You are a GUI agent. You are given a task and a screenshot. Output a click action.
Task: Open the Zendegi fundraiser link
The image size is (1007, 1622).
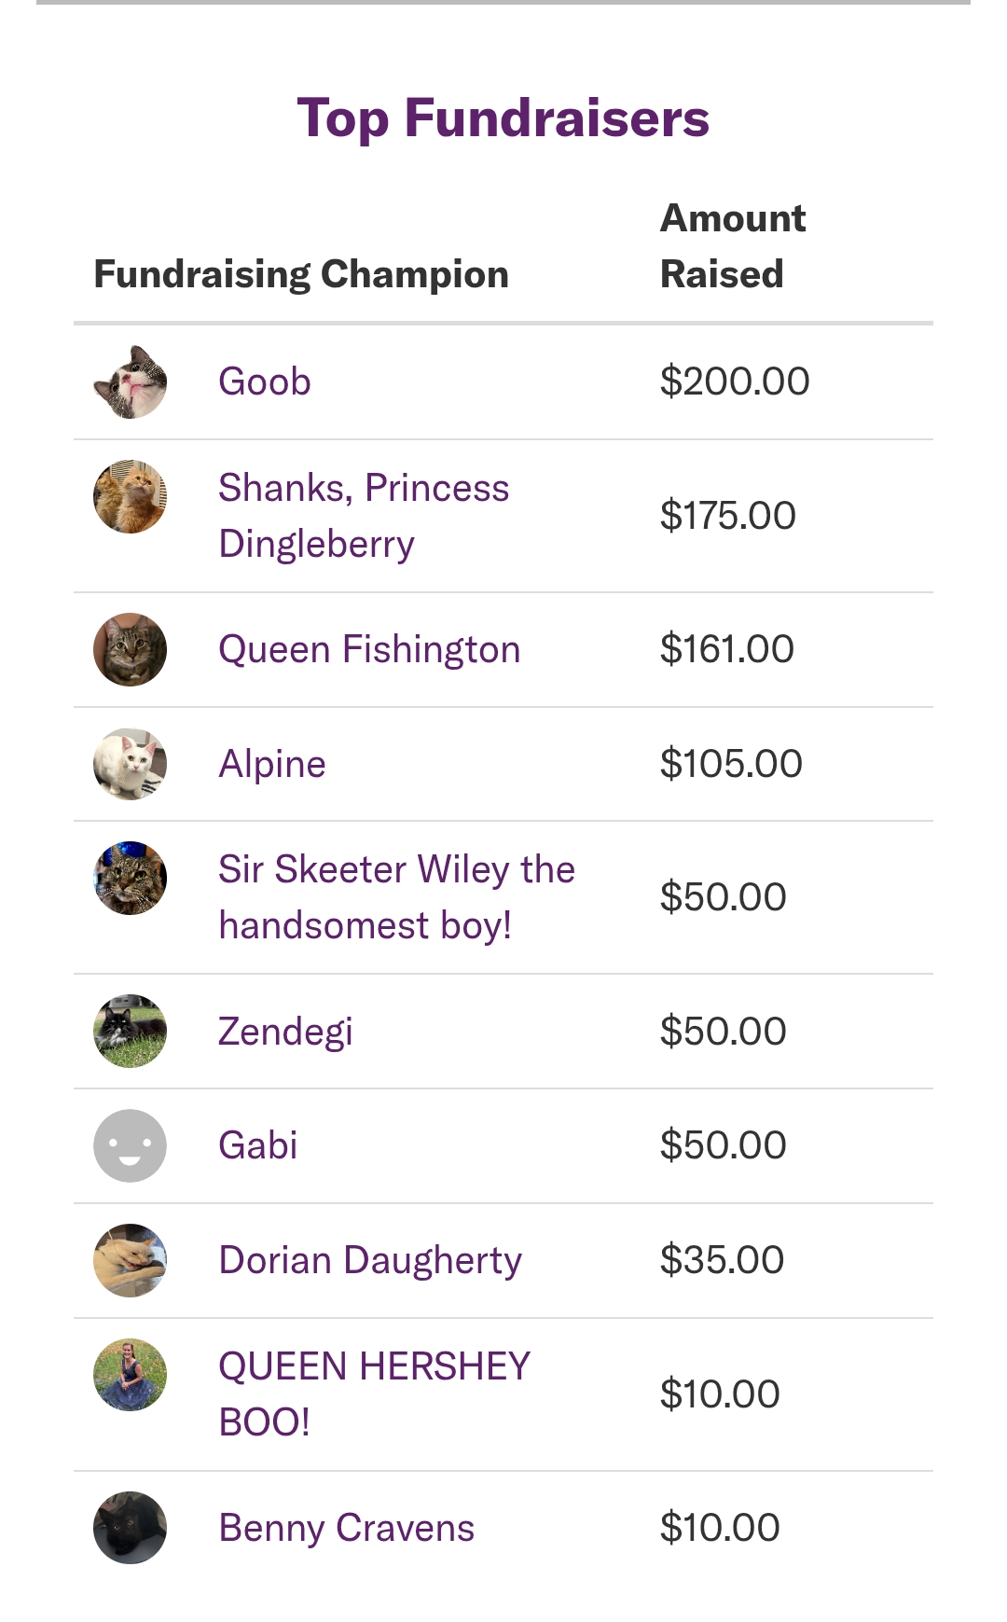(284, 1031)
